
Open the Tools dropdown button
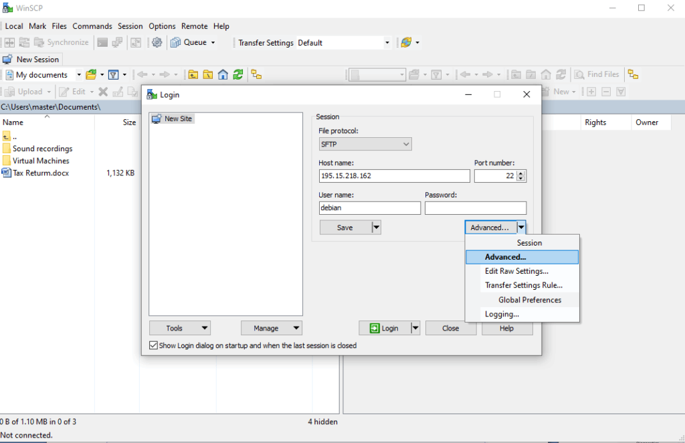pyautogui.click(x=180, y=328)
